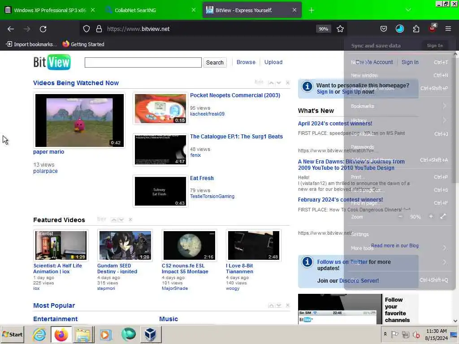The height and width of the screenshot is (344, 459).
Task: Expand Bookmarks submenu in Firefox menu
Action: (399, 106)
